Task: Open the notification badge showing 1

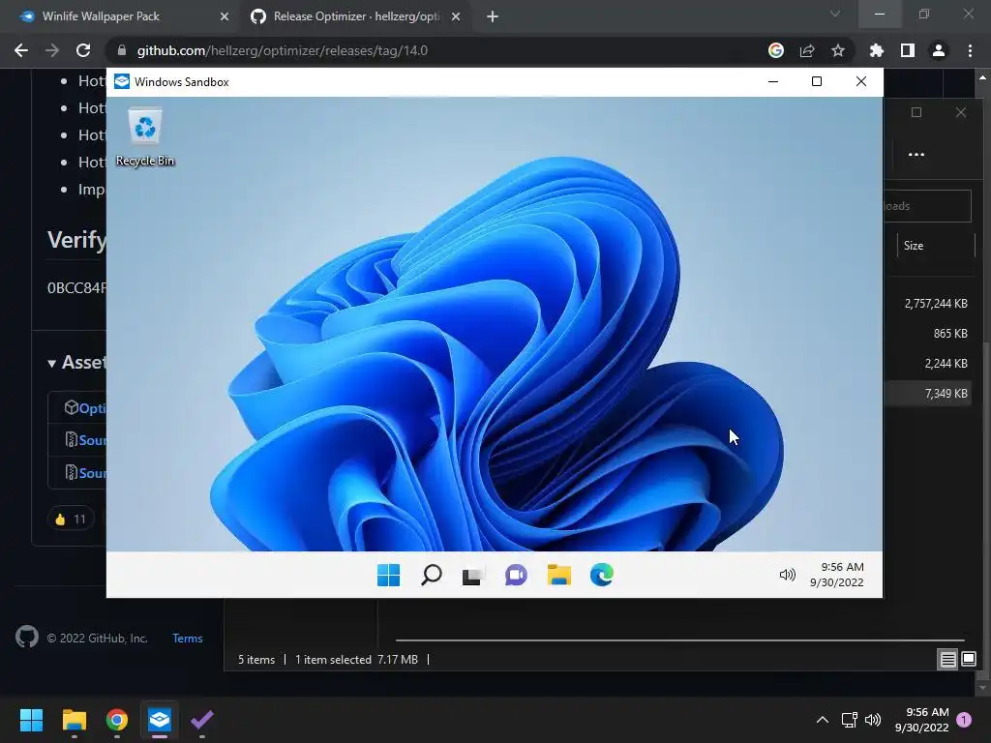Action: tap(964, 720)
